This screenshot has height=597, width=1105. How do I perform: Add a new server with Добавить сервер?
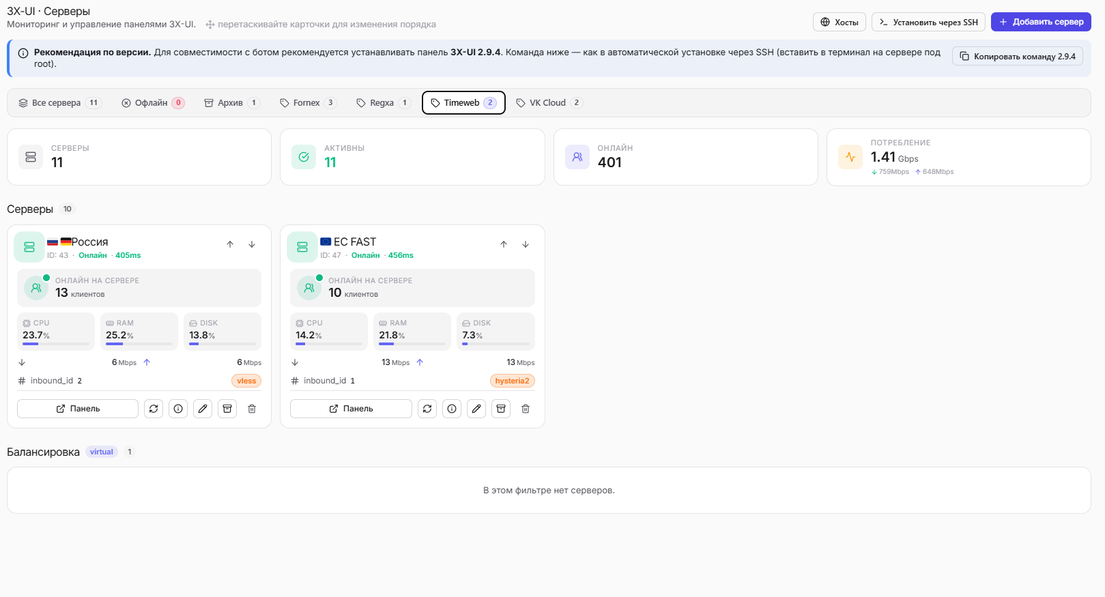1041,22
